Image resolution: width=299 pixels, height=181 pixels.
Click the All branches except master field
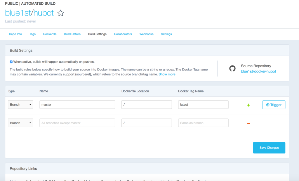point(77,123)
